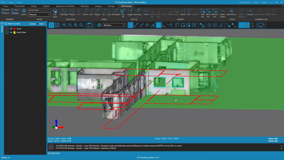Collapse the Project side panel arrow
This screenshot has height=160, width=284.
(2, 23)
